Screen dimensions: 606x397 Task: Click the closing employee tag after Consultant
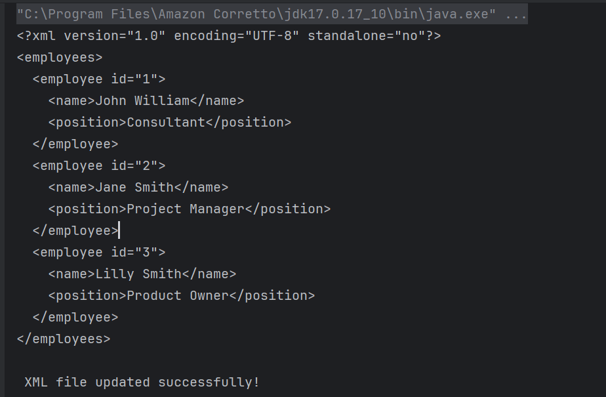coord(75,144)
